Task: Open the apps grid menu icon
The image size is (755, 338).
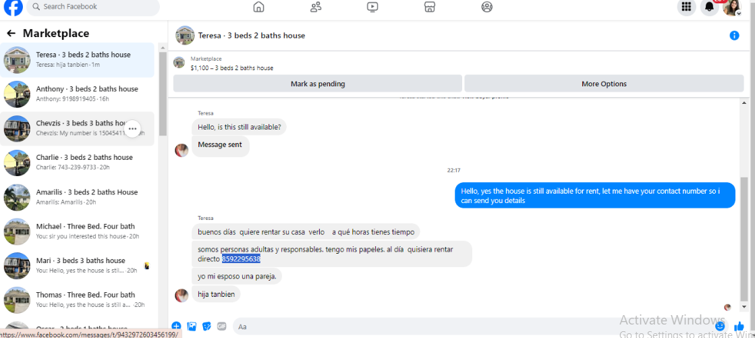Action: pyautogui.click(x=687, y=7)
